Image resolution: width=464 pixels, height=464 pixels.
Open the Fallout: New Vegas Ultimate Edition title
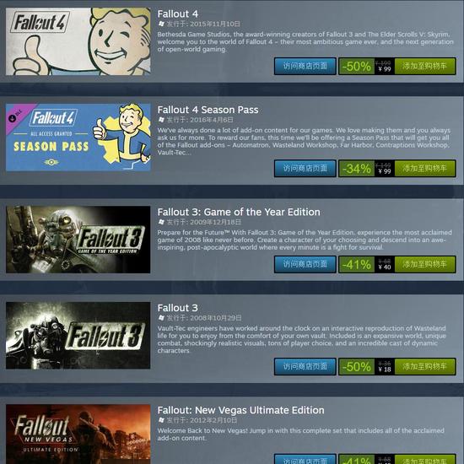point(240,410)
